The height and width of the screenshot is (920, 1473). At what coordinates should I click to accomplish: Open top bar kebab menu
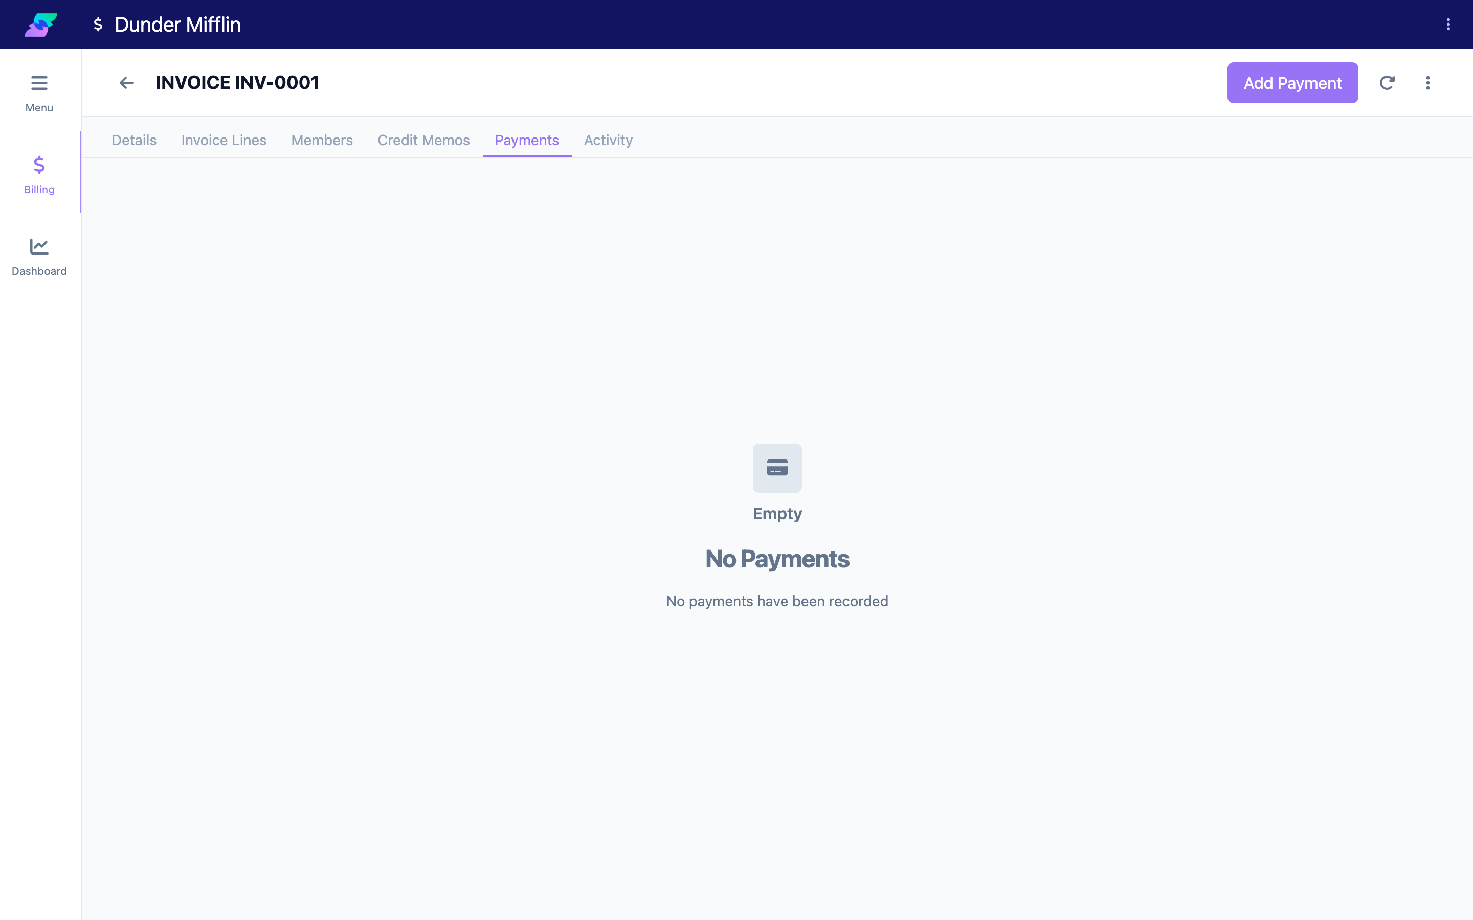click(1448, 25)
